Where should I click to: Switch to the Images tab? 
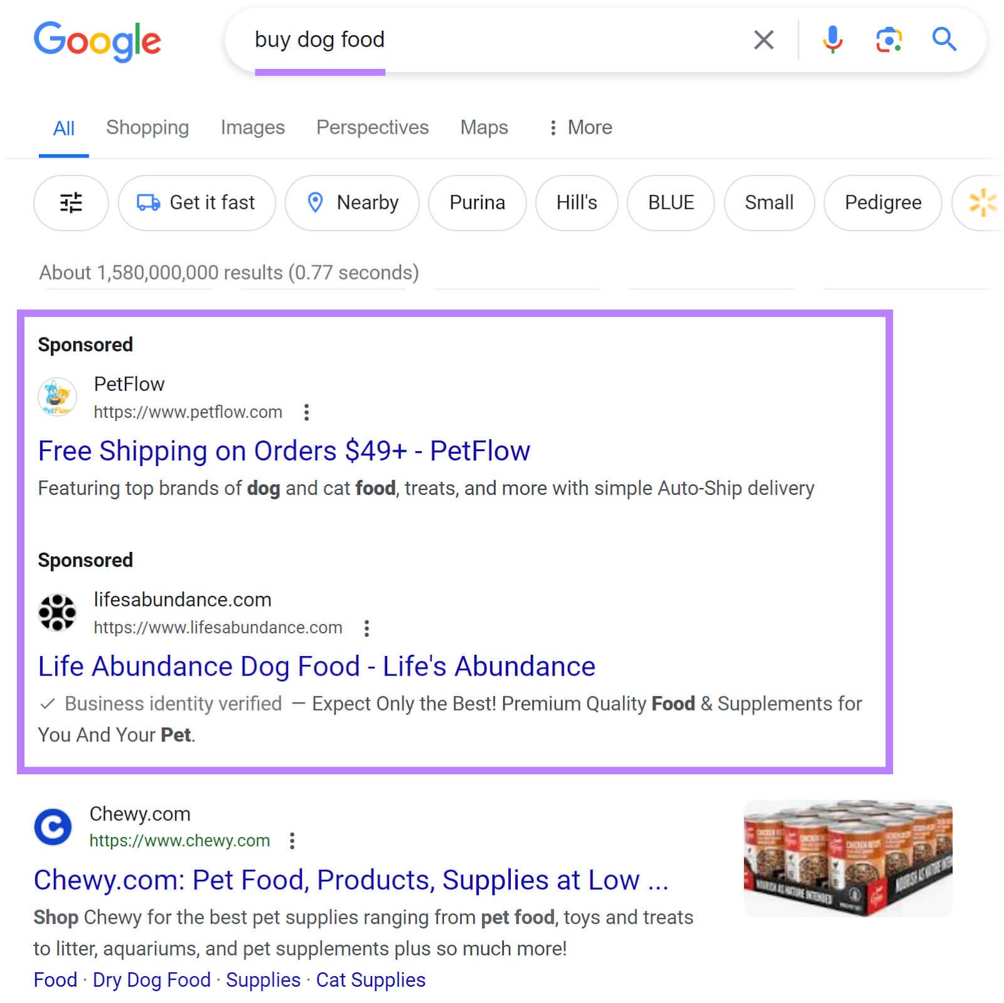(253, 127)
